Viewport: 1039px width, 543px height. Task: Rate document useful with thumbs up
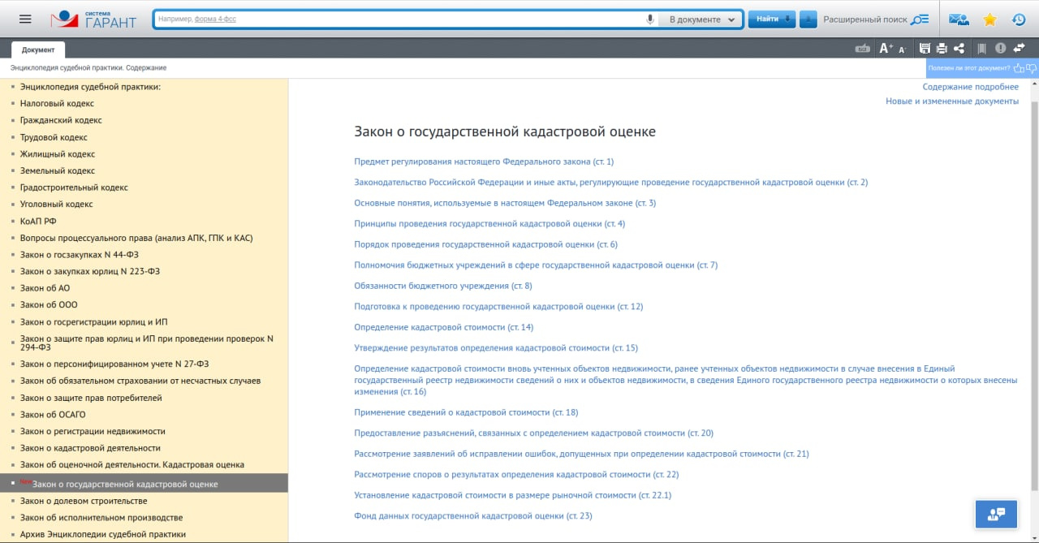click(x=1019, y=68)
